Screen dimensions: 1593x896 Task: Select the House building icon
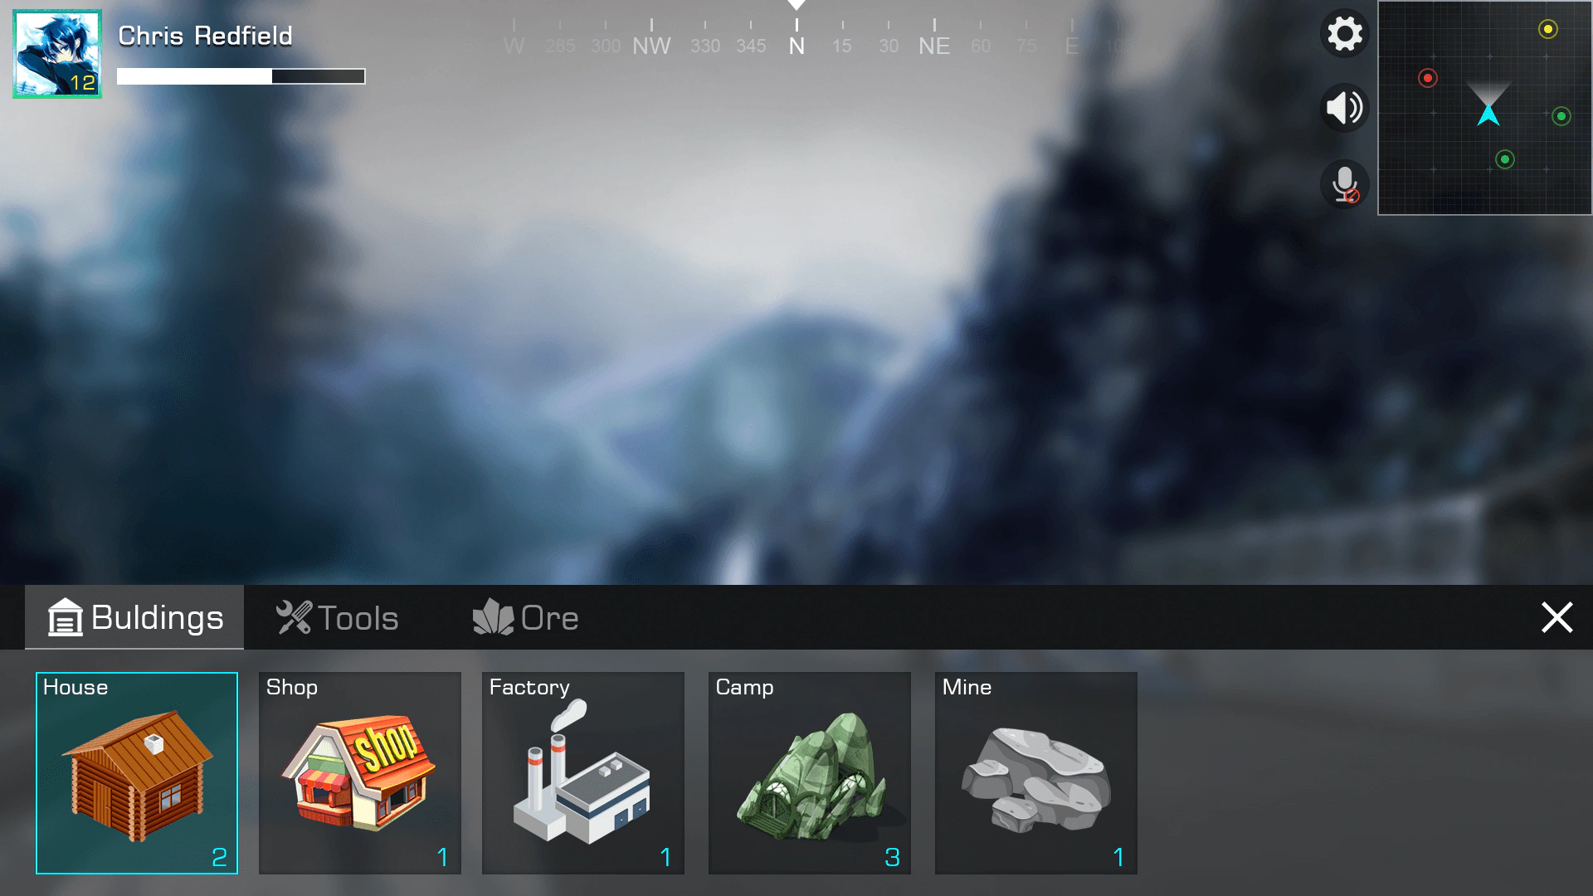[137, 772]
